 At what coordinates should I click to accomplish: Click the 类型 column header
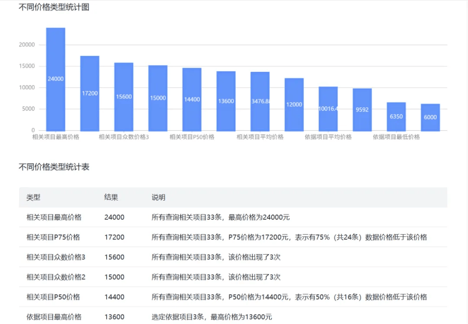pos(33,198)
